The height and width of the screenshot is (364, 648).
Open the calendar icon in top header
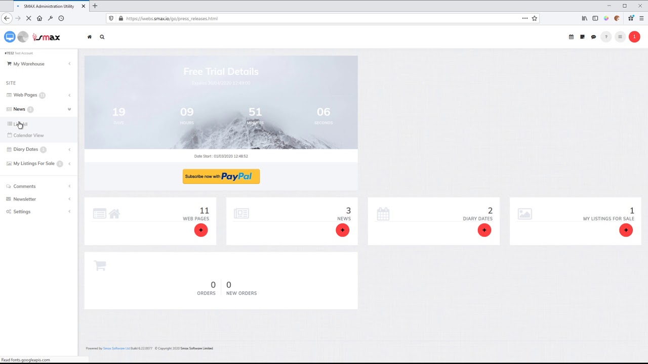pyautogui.click(x=571, y=37)
